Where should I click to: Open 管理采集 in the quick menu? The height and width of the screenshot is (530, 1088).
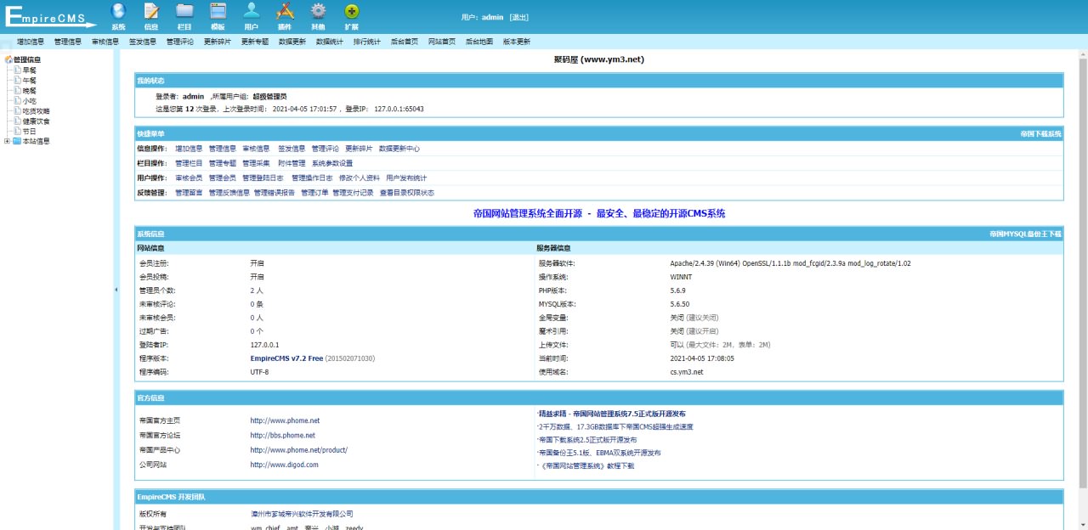256,163
